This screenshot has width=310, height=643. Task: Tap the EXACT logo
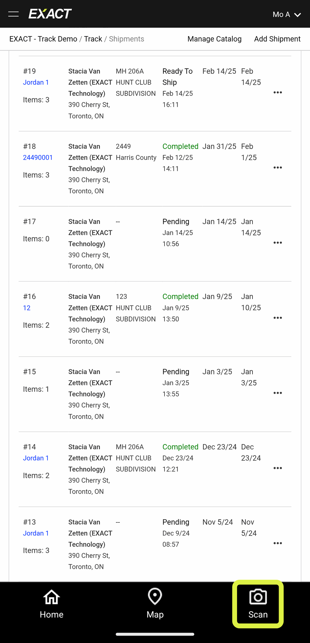point(50,14)
